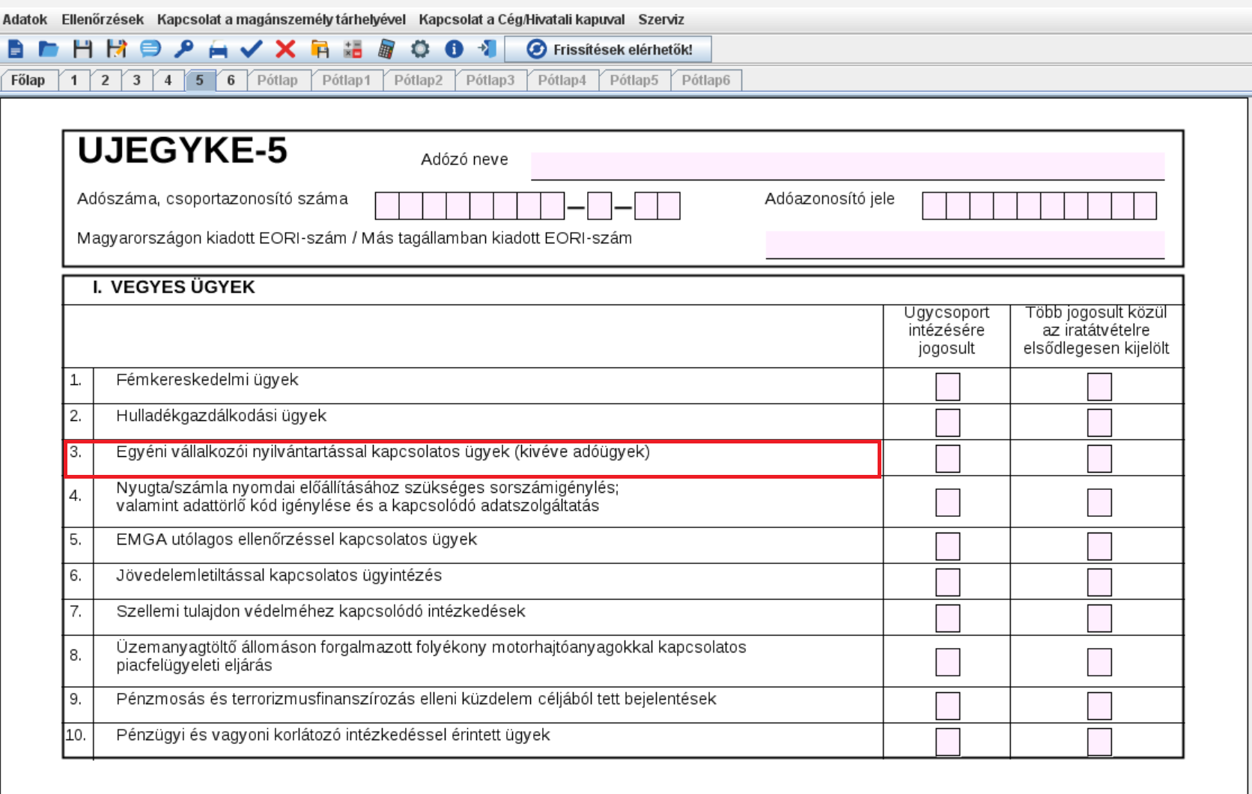
Task: Click the Frissítések elérhetők! button
Action: 608,49
